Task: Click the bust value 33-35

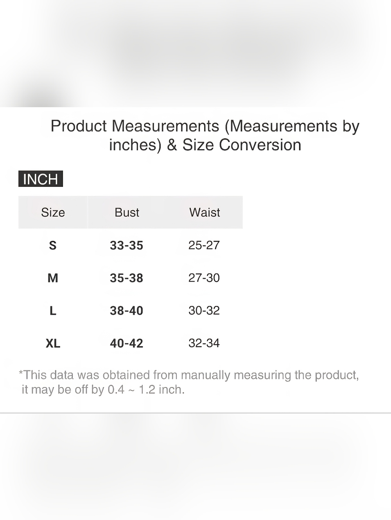Action: click(126, 246)
